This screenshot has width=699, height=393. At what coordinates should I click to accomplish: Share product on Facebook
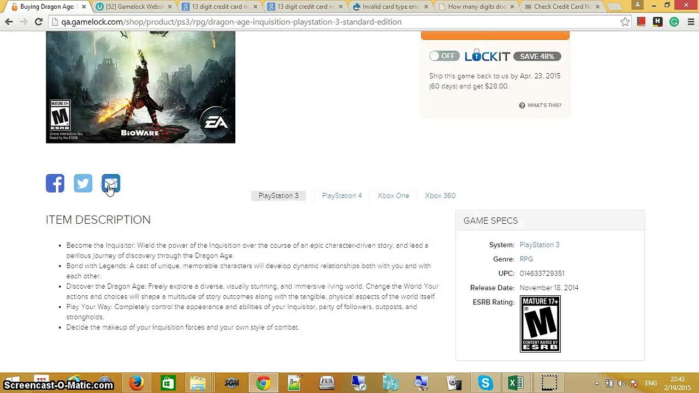click(x=55, y=183)
